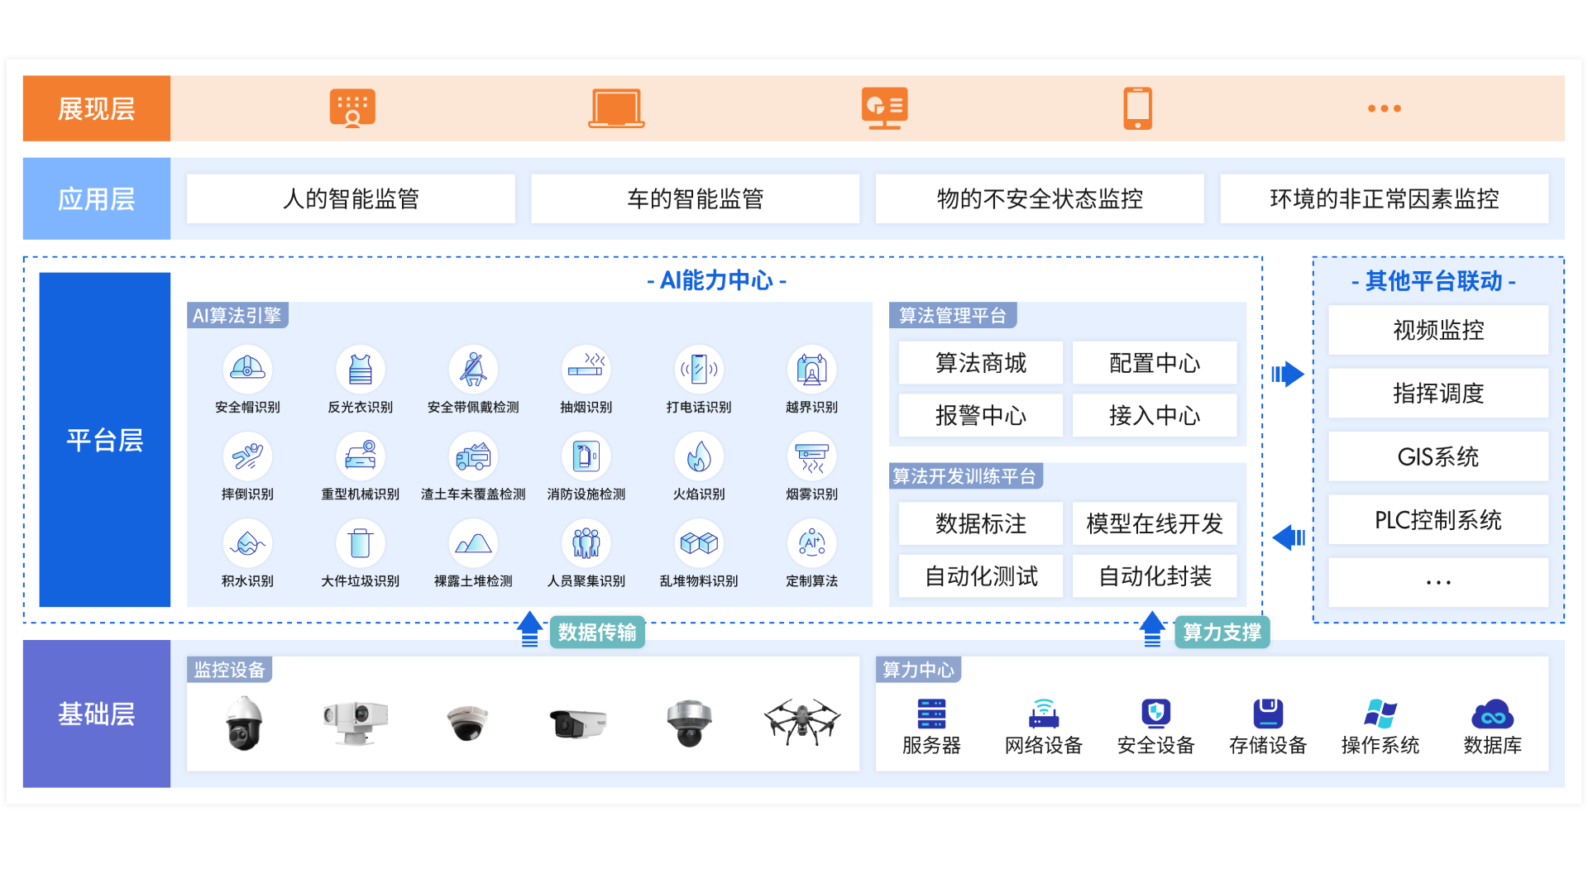The image size is (1588, 893).
Task: Open 算法商城 algorithm store
Action: tap(980, 363)
